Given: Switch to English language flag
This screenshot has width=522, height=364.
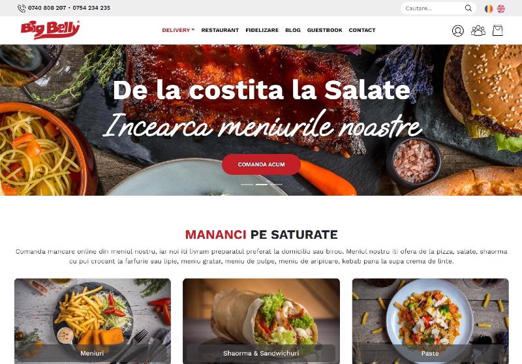Looking at the screenshot, I should [500, 8].
